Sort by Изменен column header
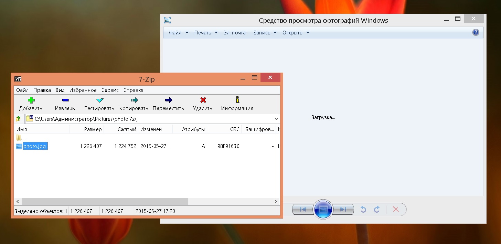Screen dimensions: 501x244 click(156, 129)
